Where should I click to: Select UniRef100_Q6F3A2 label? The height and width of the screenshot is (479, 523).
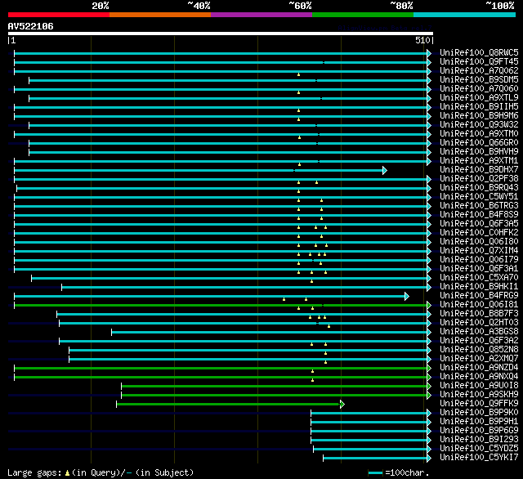(479, 341)
